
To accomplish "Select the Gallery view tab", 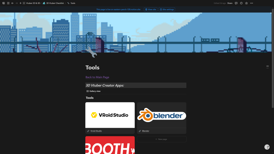I will [93, 91].
